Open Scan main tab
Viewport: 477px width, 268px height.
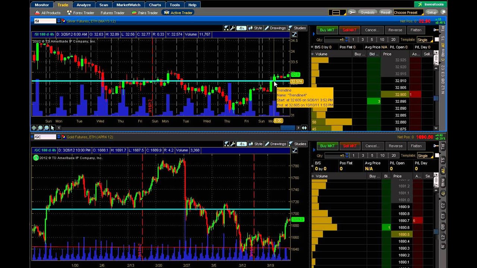pyautogui.click(x=104, y=5)
